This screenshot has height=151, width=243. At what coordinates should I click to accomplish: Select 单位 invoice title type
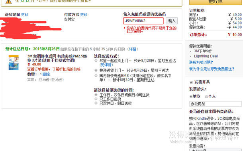(x=191, y=97)
